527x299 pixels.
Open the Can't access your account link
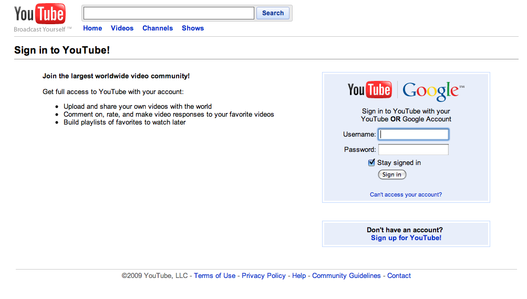406,194
